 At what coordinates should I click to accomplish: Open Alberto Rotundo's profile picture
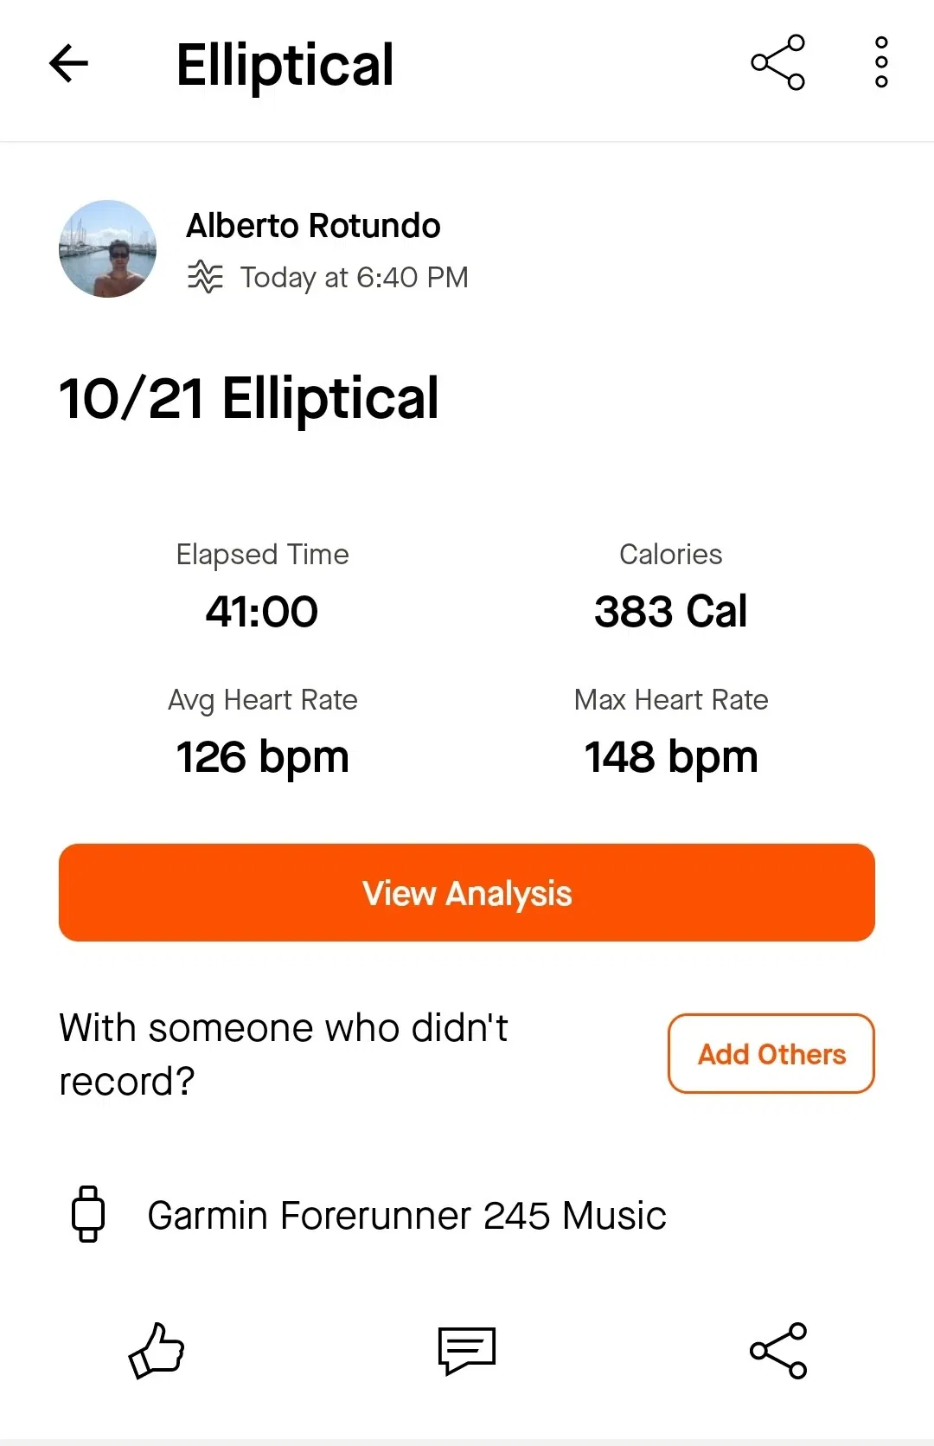click(108, 249)
